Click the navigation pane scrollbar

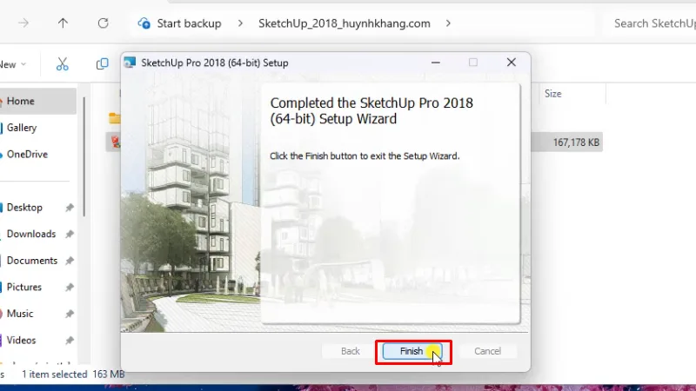(x=84, y=157)
